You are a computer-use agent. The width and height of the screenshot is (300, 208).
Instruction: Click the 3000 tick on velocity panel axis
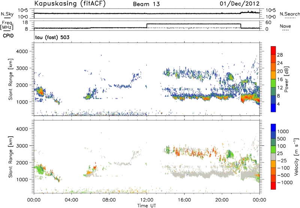(22, 146)
